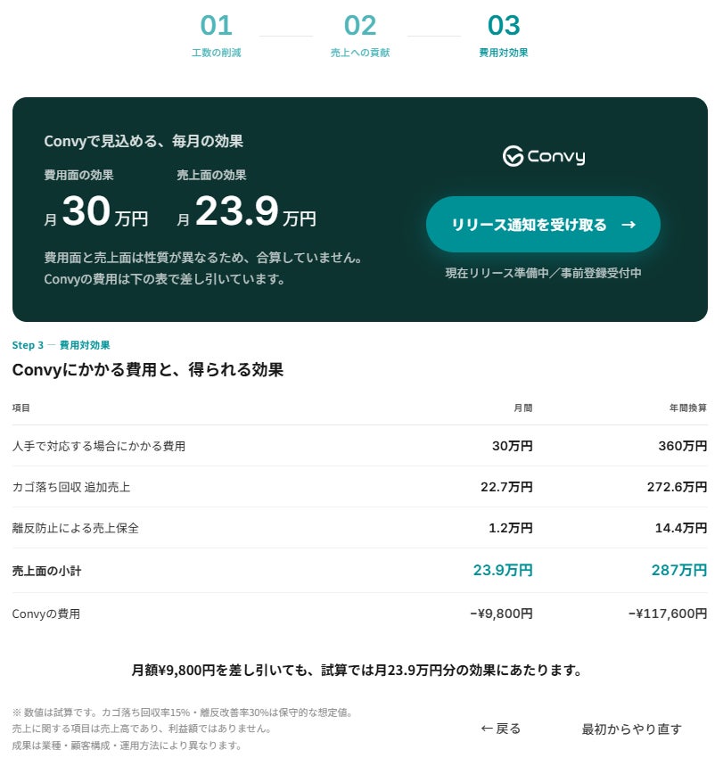
Task: Click the 月 23.9万円 sales effect figure
Action: click(246, 211)
